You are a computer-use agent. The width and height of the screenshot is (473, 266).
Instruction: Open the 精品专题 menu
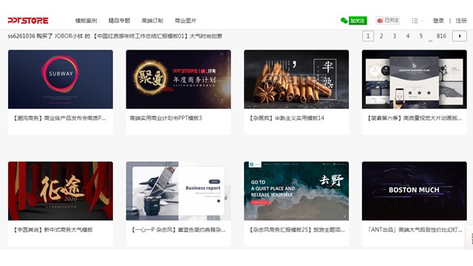click(x=119, y=21)
